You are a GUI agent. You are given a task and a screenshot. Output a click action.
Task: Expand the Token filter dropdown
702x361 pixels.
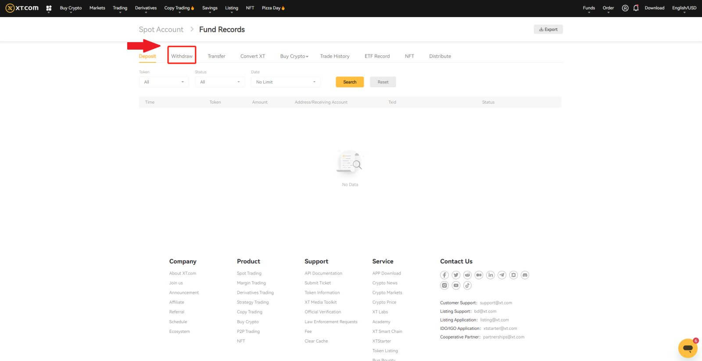164,82
